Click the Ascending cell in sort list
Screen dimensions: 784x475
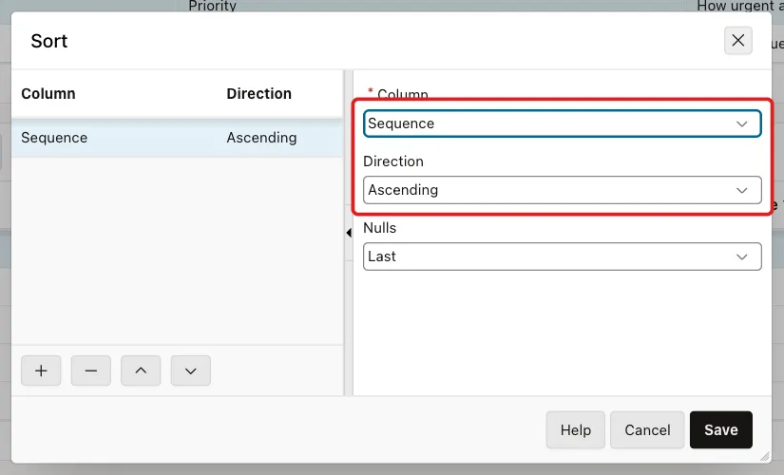click(261, 138)
